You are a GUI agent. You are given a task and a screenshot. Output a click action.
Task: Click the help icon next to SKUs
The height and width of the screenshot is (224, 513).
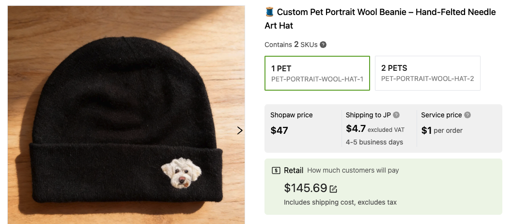point(323,45)
